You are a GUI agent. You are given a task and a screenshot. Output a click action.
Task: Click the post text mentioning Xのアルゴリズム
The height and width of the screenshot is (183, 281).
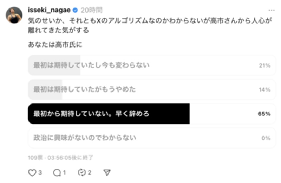150,25
